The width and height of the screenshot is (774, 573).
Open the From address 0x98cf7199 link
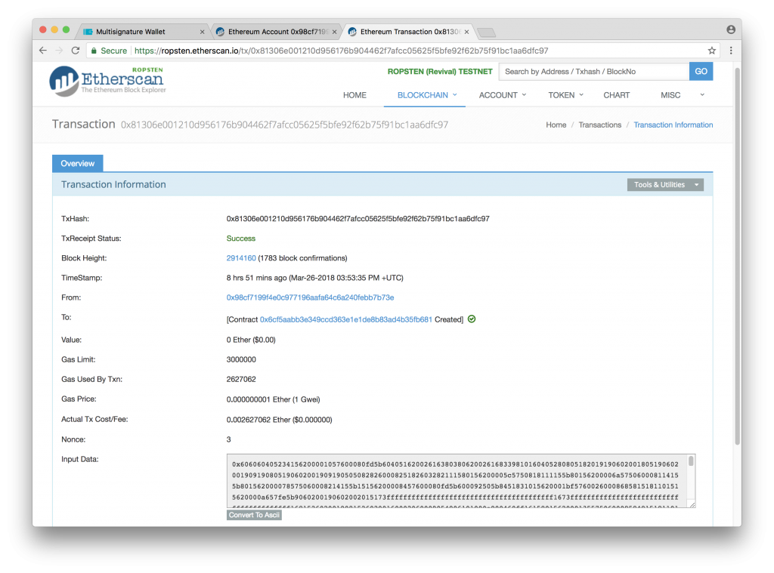click(310, 297)
